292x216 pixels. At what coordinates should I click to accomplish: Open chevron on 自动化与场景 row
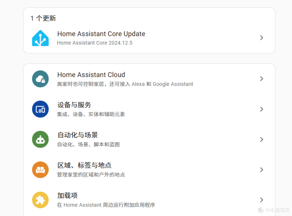coord(262,139)
